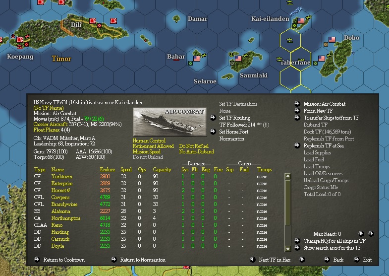Open Transfer Ships to/from TF
This screenshot has width=389, height=276.
pos(331,118)
